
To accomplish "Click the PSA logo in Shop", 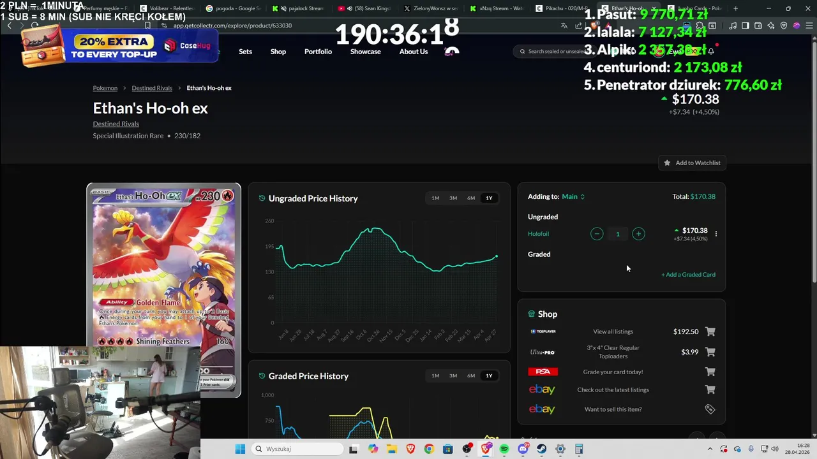I will tap(543, 372).
